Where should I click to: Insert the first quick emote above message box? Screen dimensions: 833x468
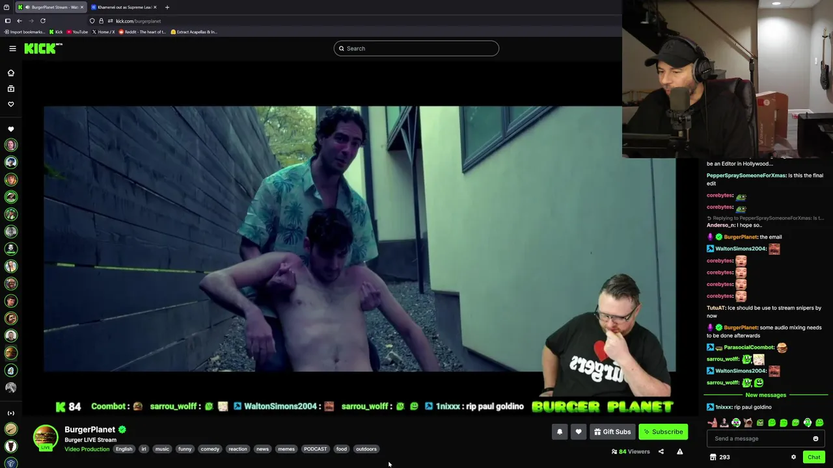coord(712,422)
